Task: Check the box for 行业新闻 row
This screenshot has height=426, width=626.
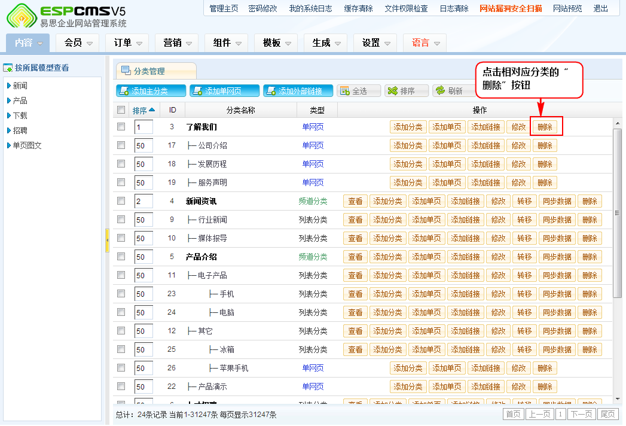Action: click(121, 220)
